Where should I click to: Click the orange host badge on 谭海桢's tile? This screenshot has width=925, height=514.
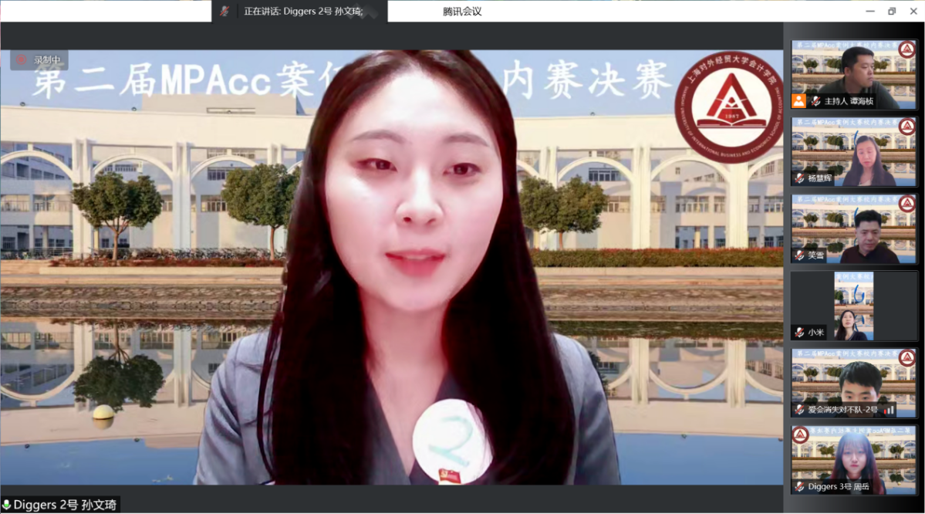[799, 101]
